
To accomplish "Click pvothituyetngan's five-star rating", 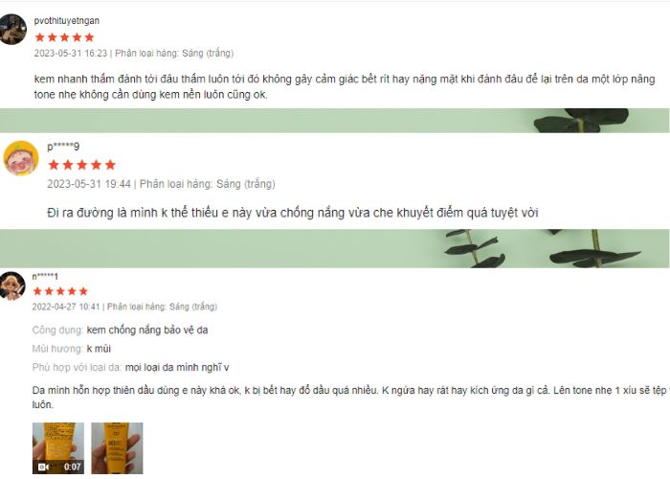I will (x=64, y=37).
